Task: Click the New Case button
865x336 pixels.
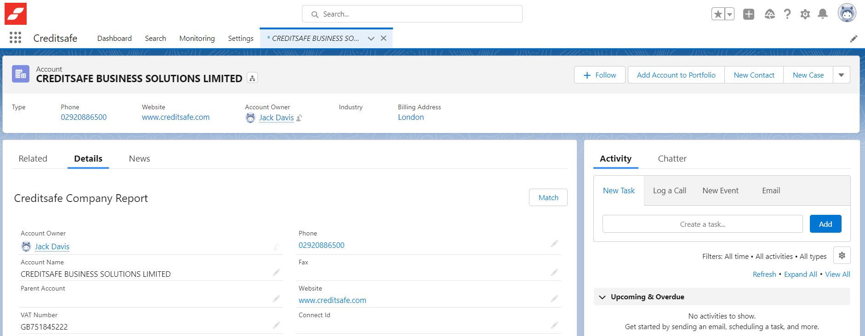Action: coord(808,75)
